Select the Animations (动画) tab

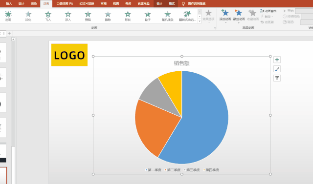[x=46, y=3]
